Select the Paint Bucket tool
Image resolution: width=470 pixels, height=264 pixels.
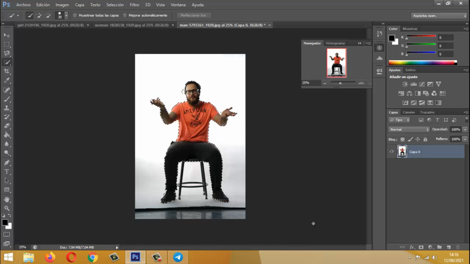click(x=7, y=135)
